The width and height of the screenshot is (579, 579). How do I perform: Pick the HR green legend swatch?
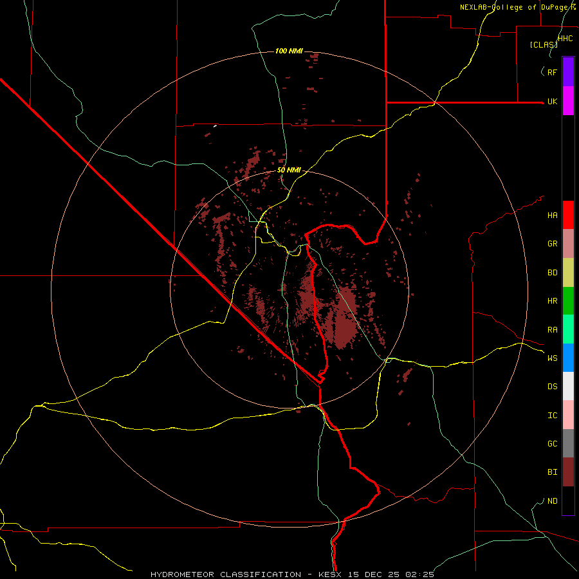(x=568, y=301)
